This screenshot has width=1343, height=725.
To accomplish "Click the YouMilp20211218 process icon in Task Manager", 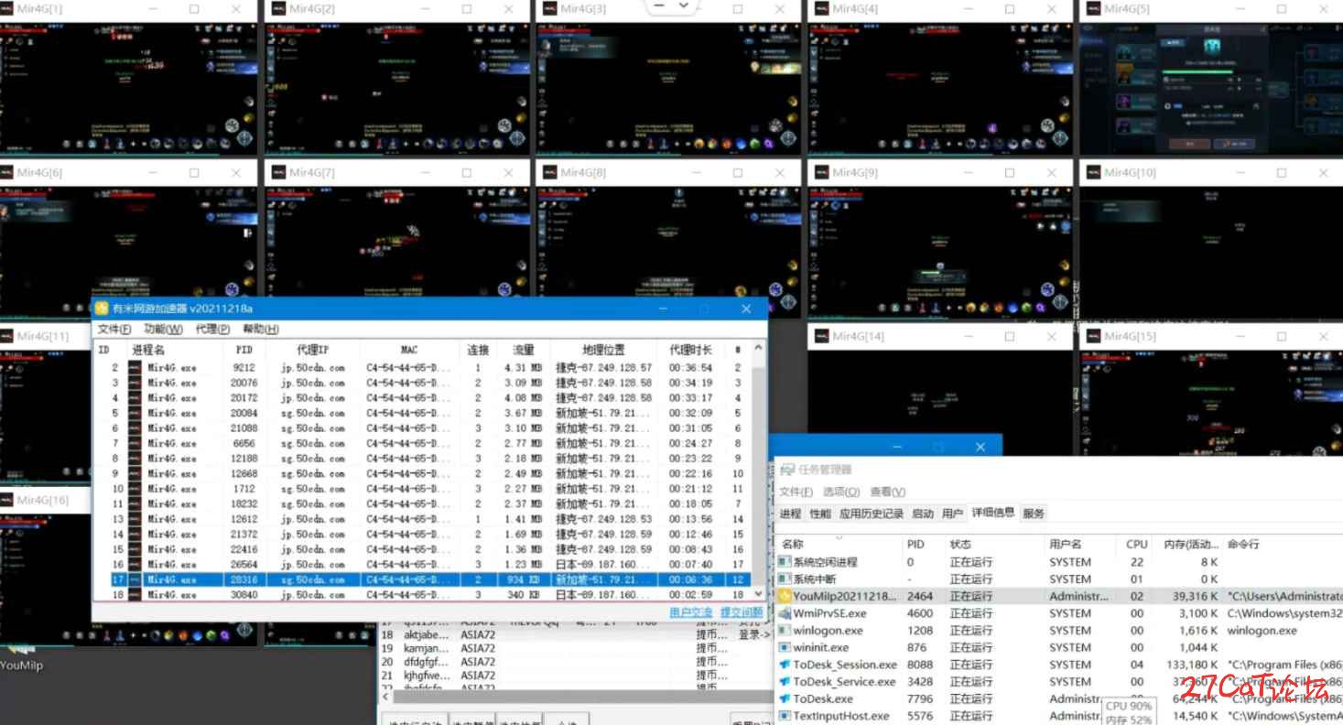I will [785, 596].
